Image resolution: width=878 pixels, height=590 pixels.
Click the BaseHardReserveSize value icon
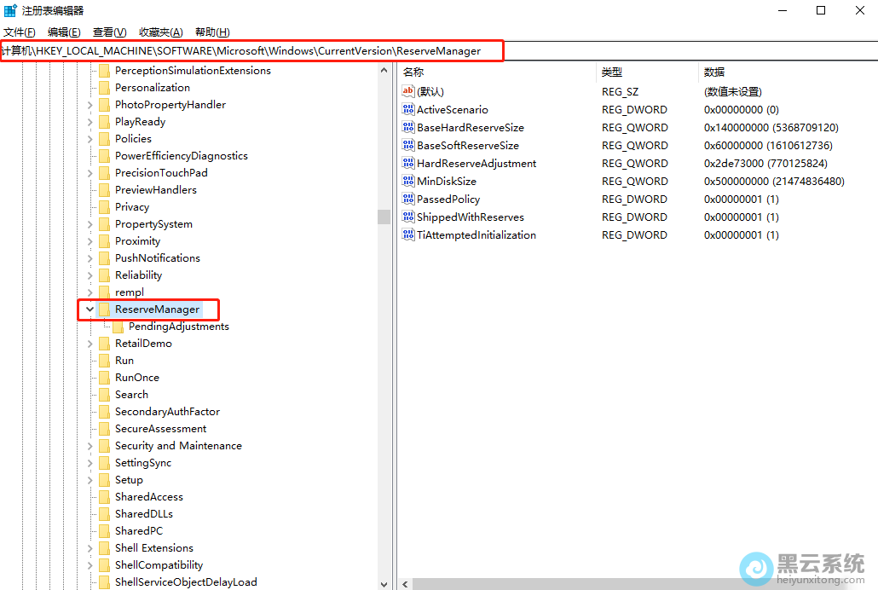tap(407, 127)
